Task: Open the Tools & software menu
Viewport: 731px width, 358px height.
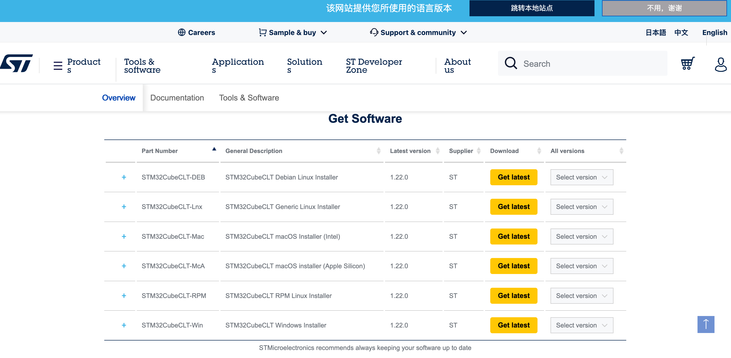Action: tap(142, 66)
